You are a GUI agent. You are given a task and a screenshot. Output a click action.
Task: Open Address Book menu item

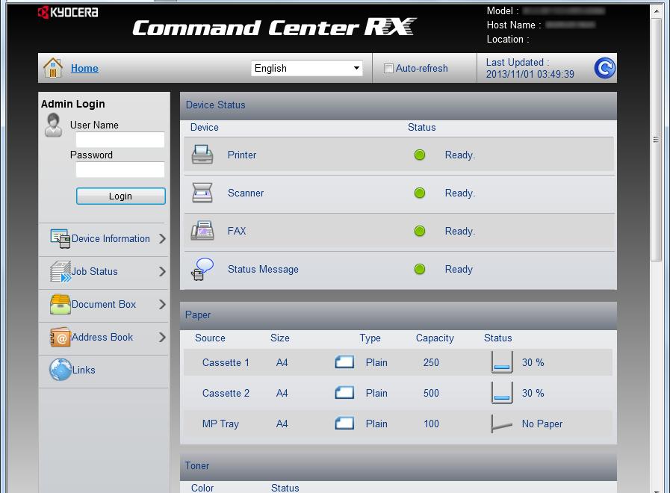(x=102, y=337)
